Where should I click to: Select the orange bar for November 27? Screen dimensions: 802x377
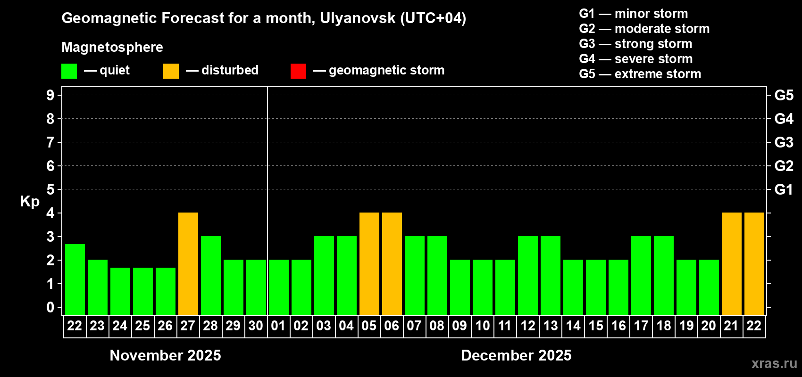tap(188, 264)
